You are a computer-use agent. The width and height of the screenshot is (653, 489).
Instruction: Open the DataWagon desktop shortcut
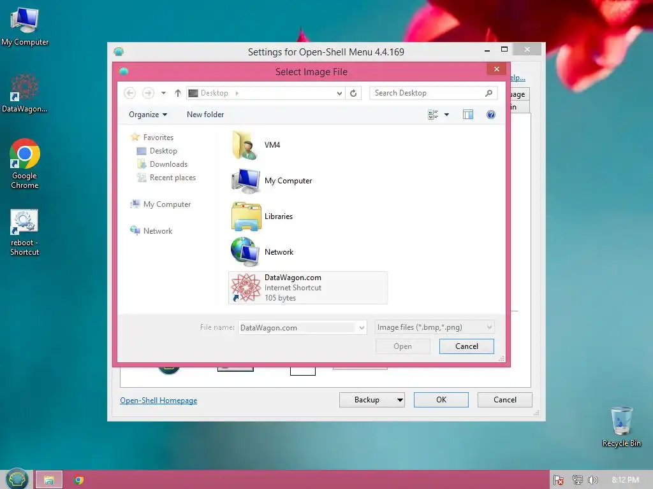(x=25, y=93)
